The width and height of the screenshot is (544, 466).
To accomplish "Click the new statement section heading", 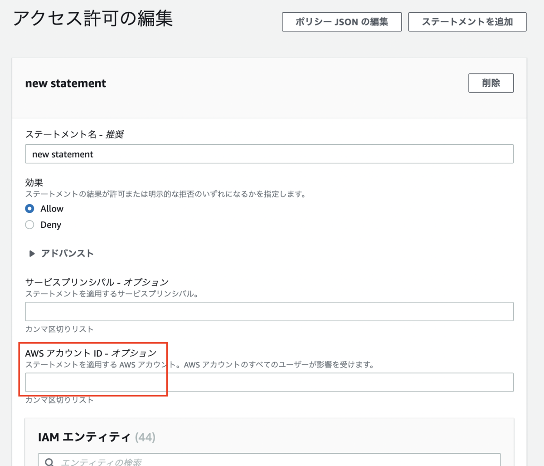I will [x=66, y=83].
